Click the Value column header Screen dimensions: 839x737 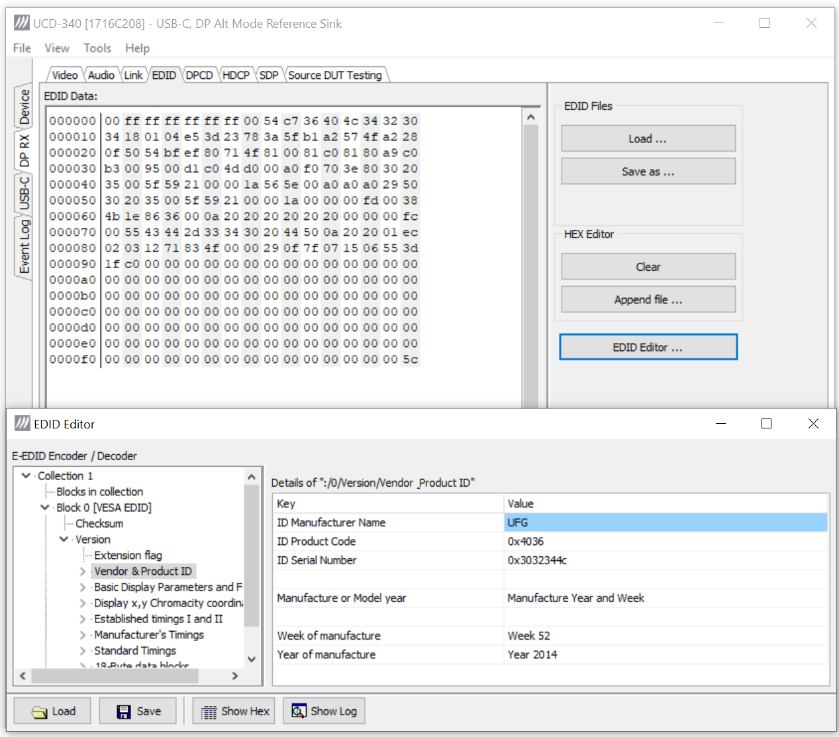point(666,503)
